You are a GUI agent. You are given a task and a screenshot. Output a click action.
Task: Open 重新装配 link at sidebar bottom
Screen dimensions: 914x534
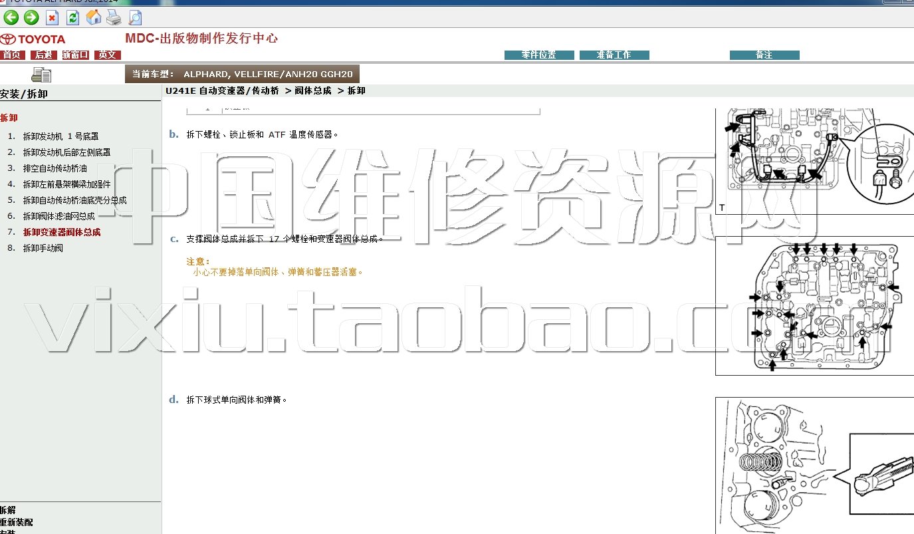click(16, 523)
